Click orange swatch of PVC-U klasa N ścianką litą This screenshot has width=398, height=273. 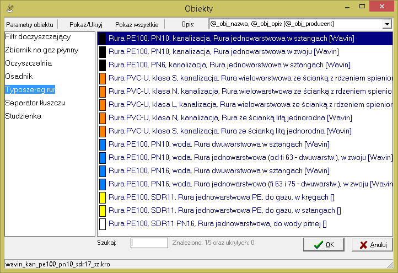(103, 118)
